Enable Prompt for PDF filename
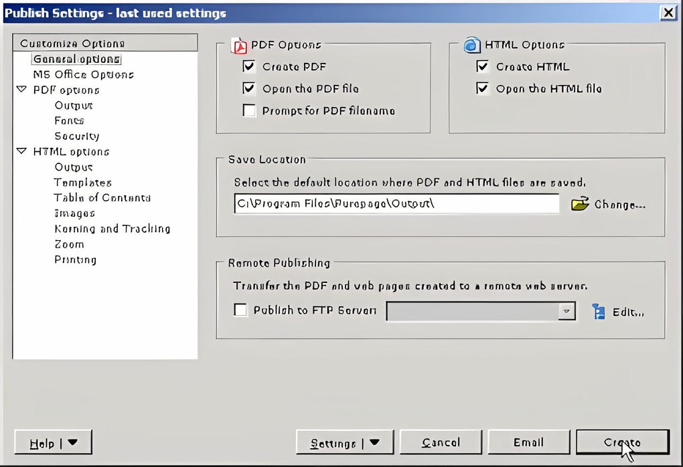683x467 pixels. pos(249,110)
